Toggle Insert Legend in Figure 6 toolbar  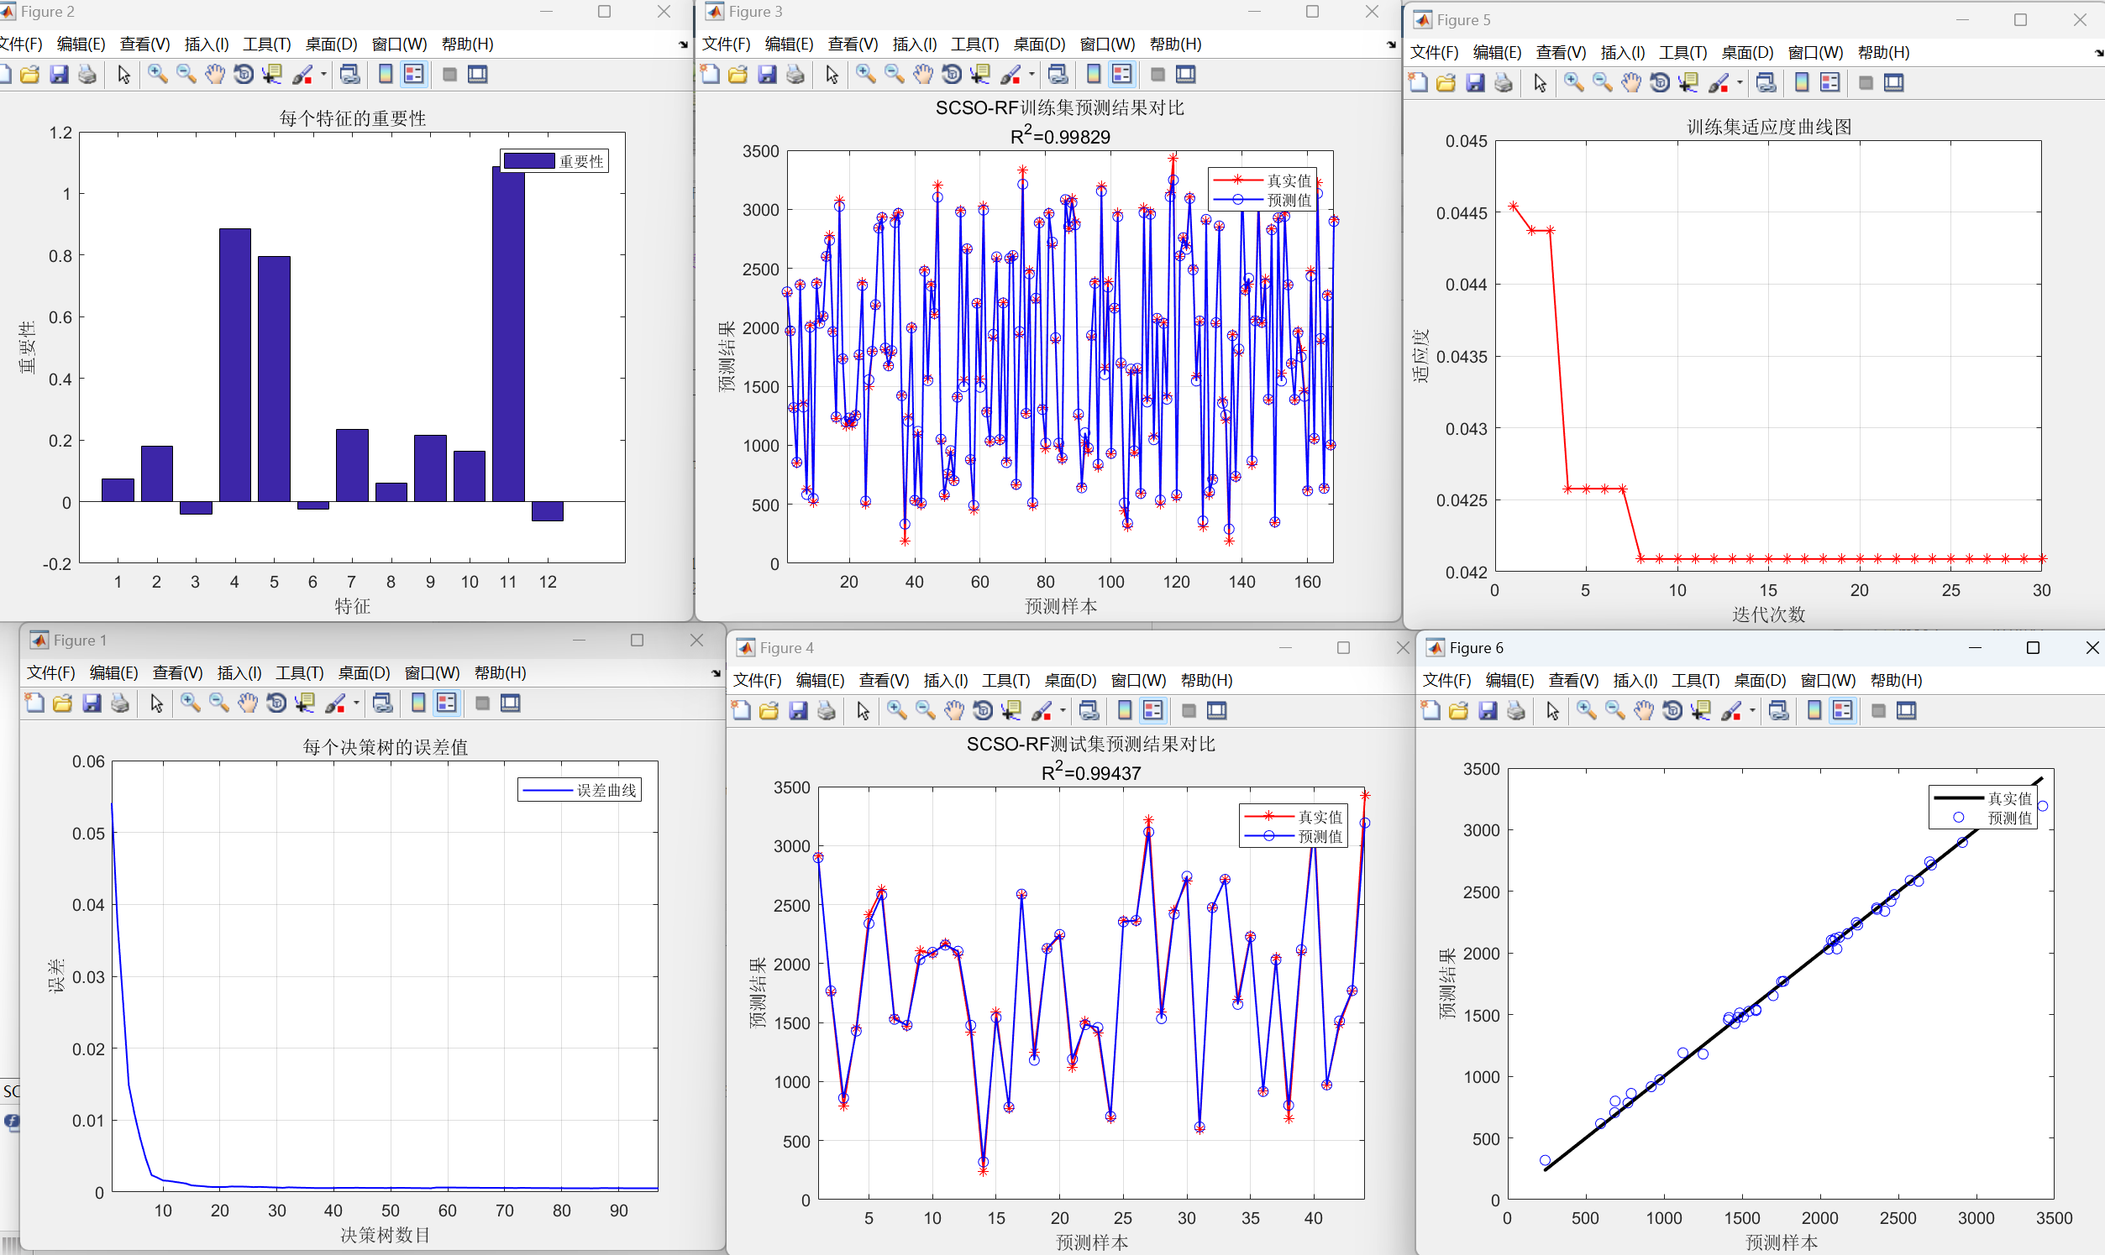click(1843, 710)
